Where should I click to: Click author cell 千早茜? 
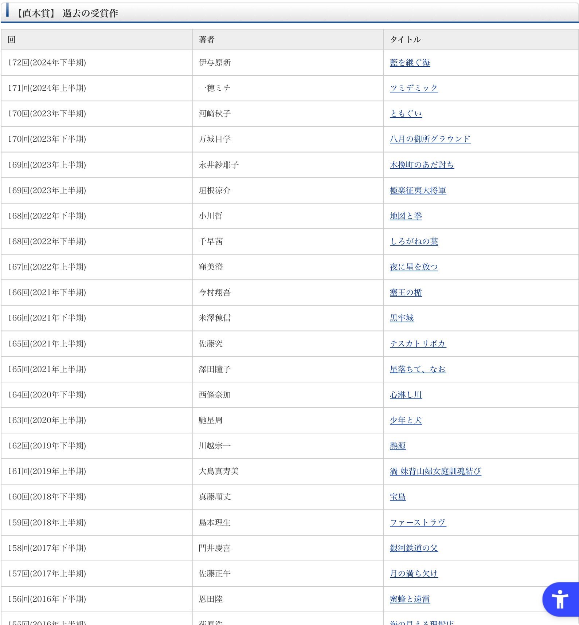click(x=287, y=241)
